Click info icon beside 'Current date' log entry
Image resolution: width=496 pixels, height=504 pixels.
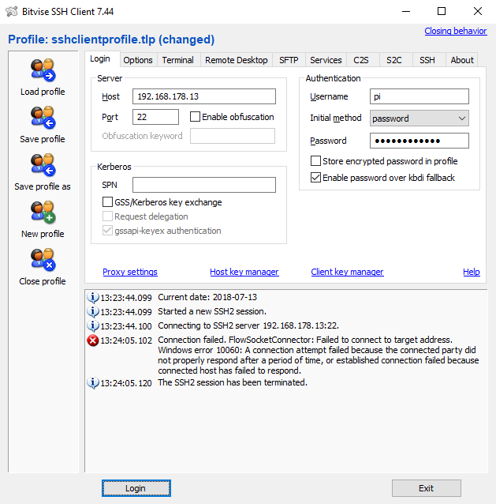pyautogui.click(x=93, y=297)
